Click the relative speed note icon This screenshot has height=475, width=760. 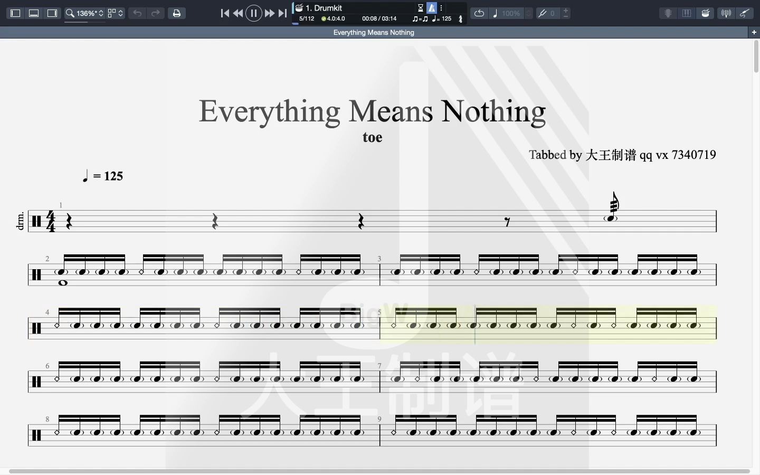coord(495,13)
